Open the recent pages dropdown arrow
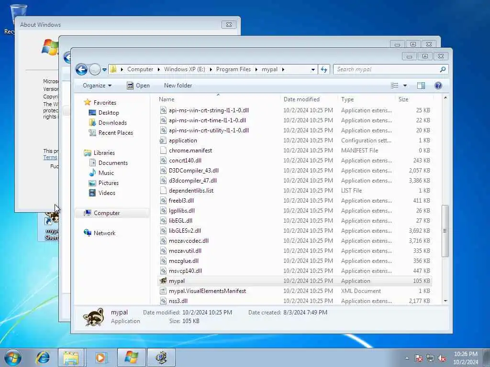 (x=104, y=70)
